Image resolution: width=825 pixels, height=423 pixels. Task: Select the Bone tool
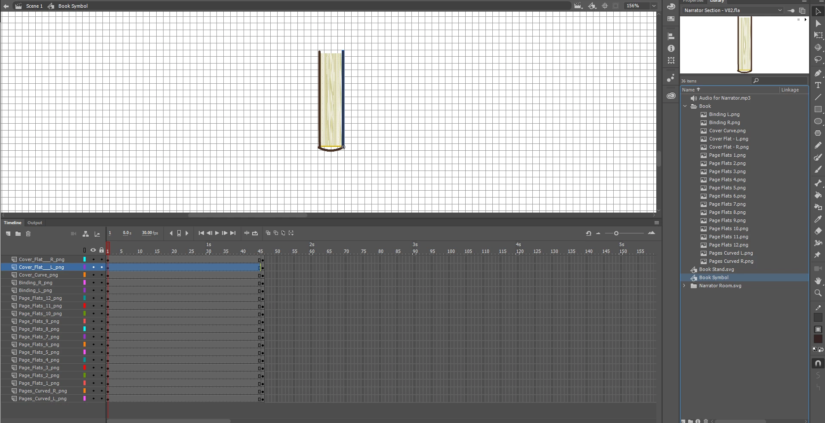pyautogui.click(x=818, y=183)
